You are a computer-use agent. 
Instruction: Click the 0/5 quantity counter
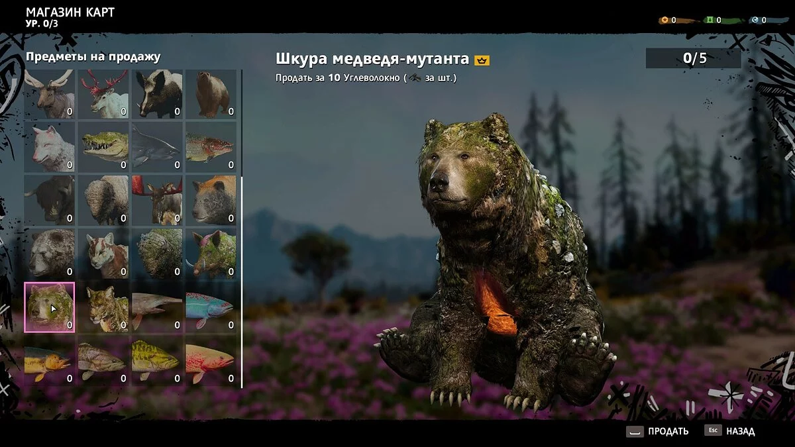click(694, 58)
